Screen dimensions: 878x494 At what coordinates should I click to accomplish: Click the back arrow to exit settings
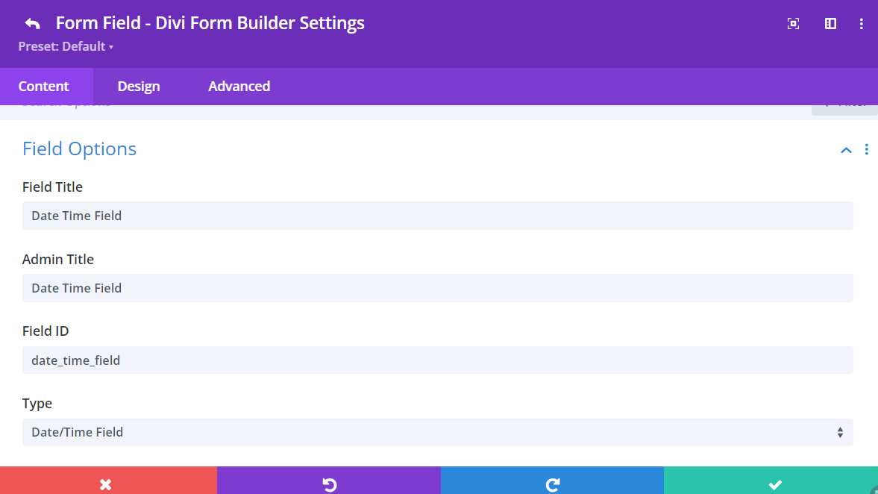point(32,23)
